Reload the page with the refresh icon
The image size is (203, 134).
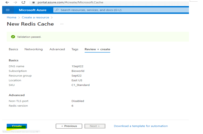coord(24,2)
